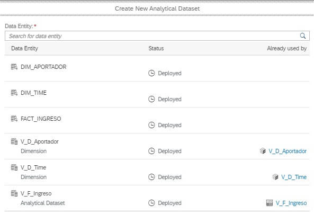Screen dimensions: 314x214
Task: Open the V_F_Ingreso used-by link
Action: (x=291, y=203)
